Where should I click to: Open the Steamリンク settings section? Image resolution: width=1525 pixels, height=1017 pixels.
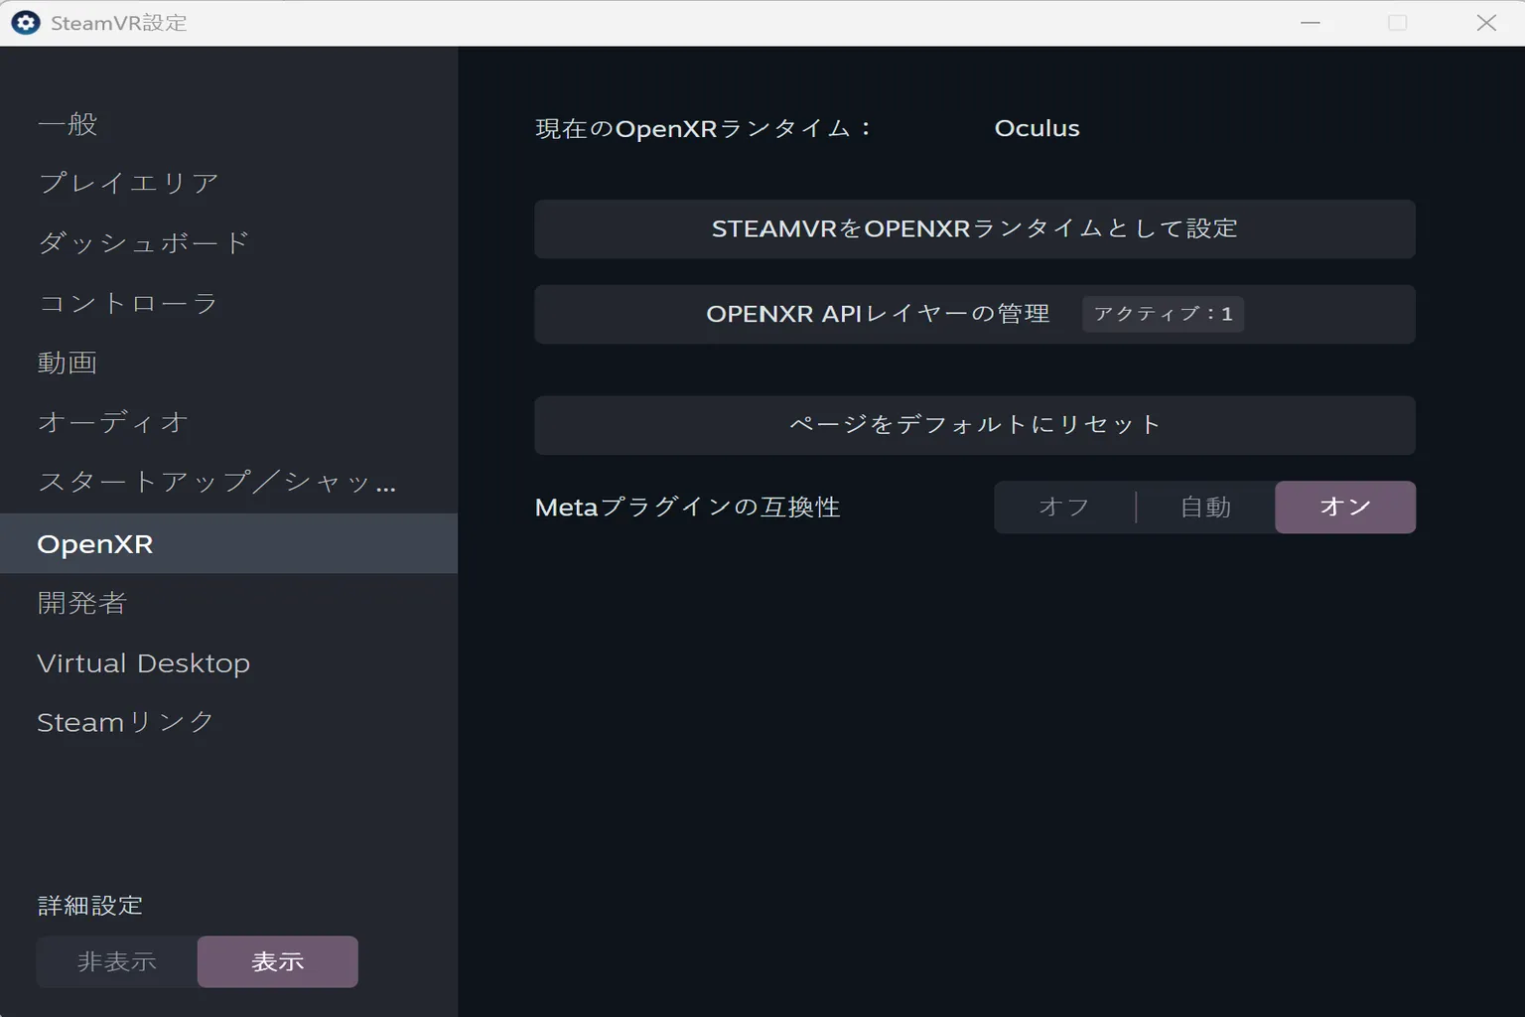click(228, 722)
